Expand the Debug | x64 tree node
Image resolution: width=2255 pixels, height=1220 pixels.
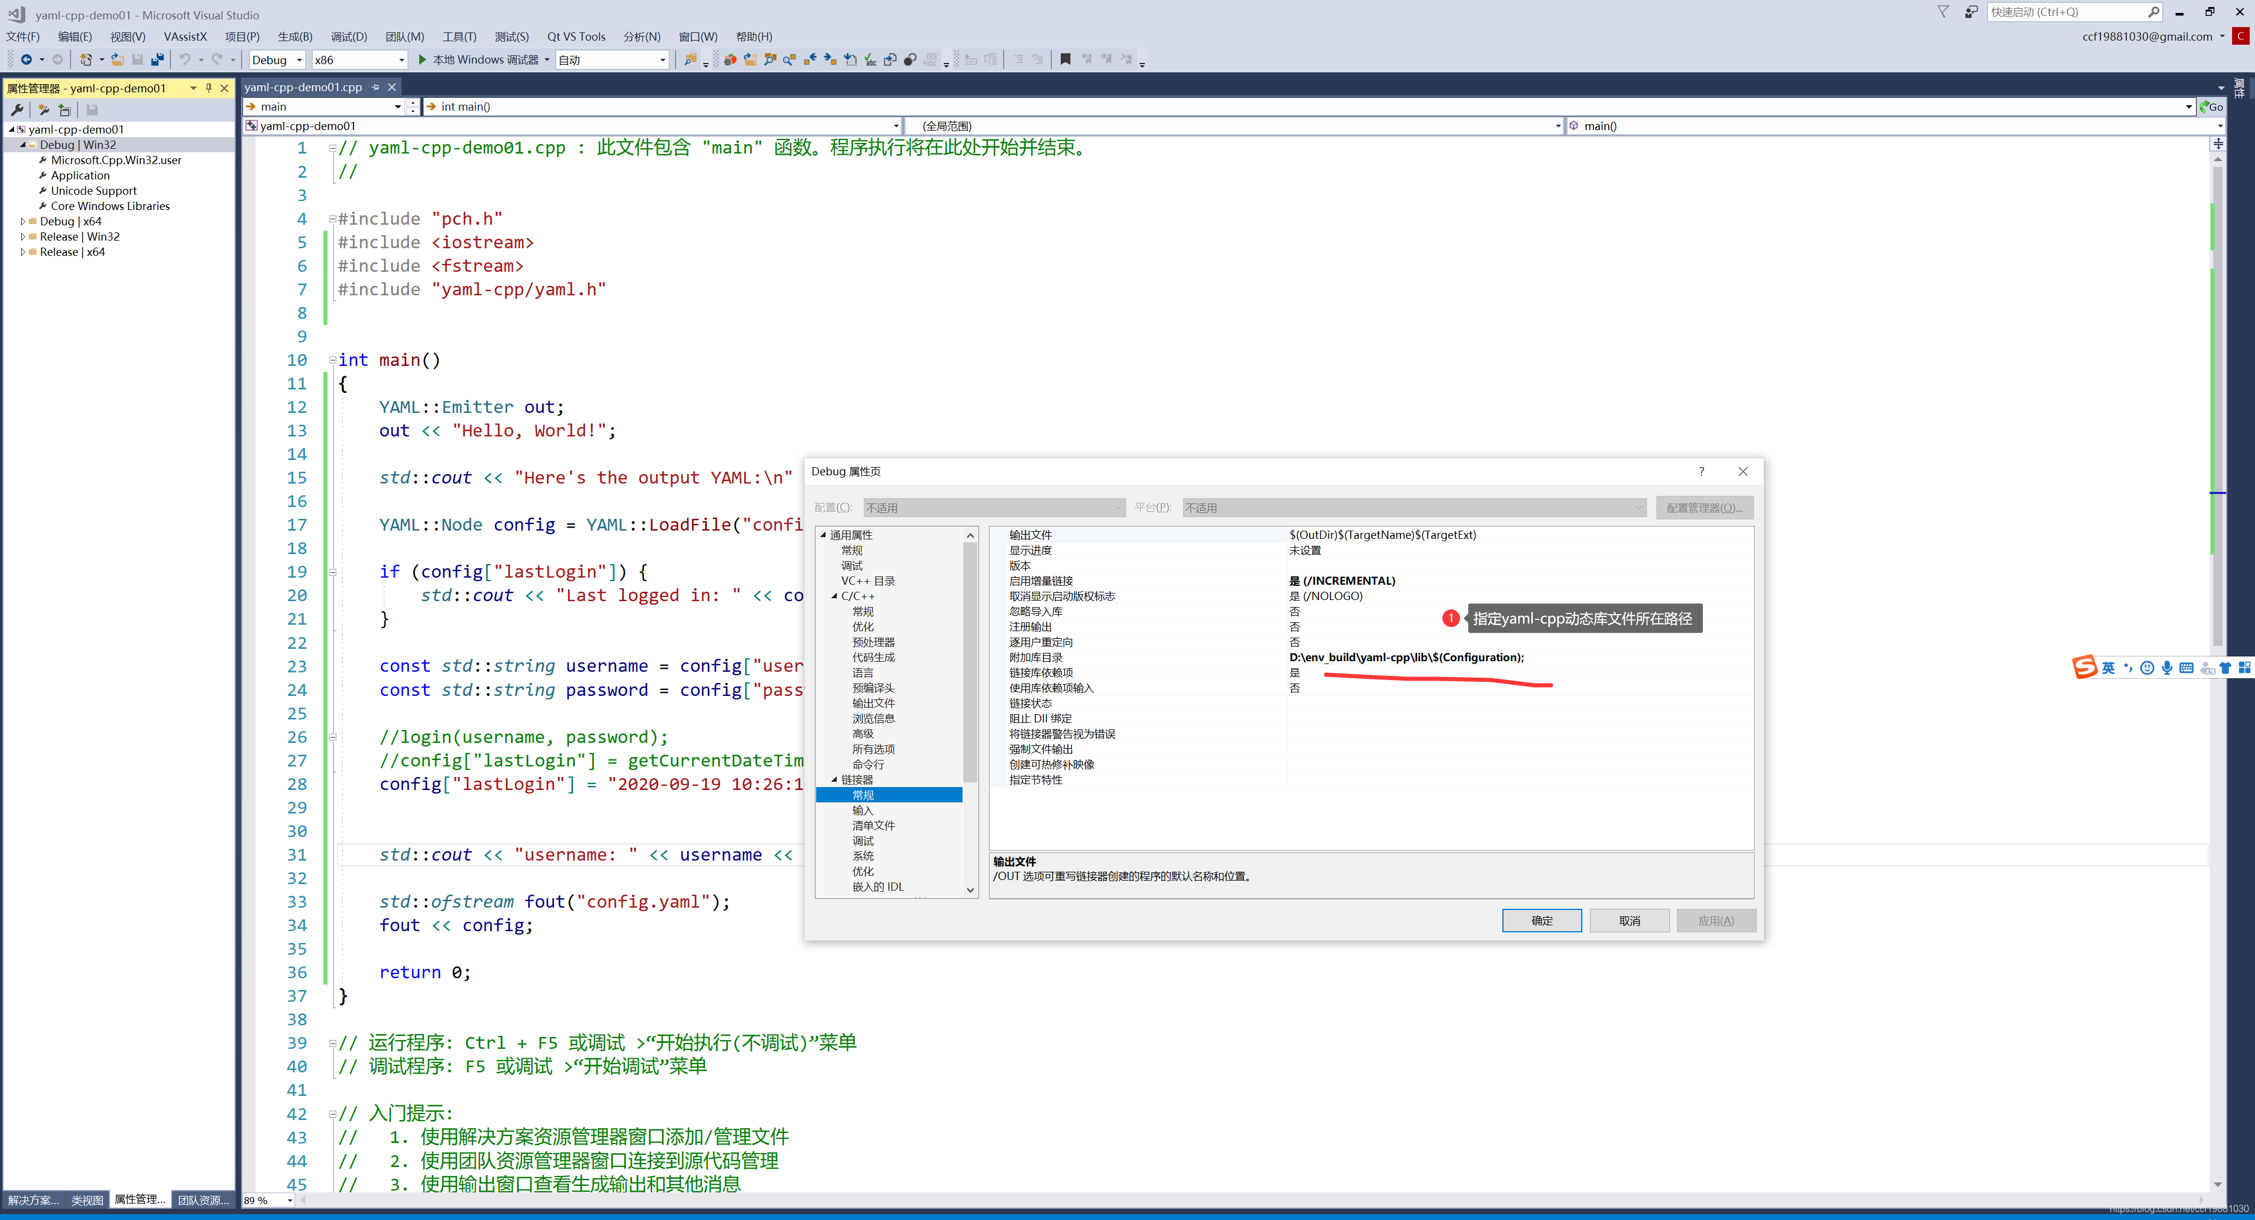pyautogui.click(x=23, y=222)
